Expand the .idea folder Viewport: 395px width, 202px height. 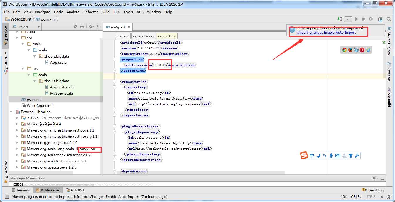coord(17,31)
